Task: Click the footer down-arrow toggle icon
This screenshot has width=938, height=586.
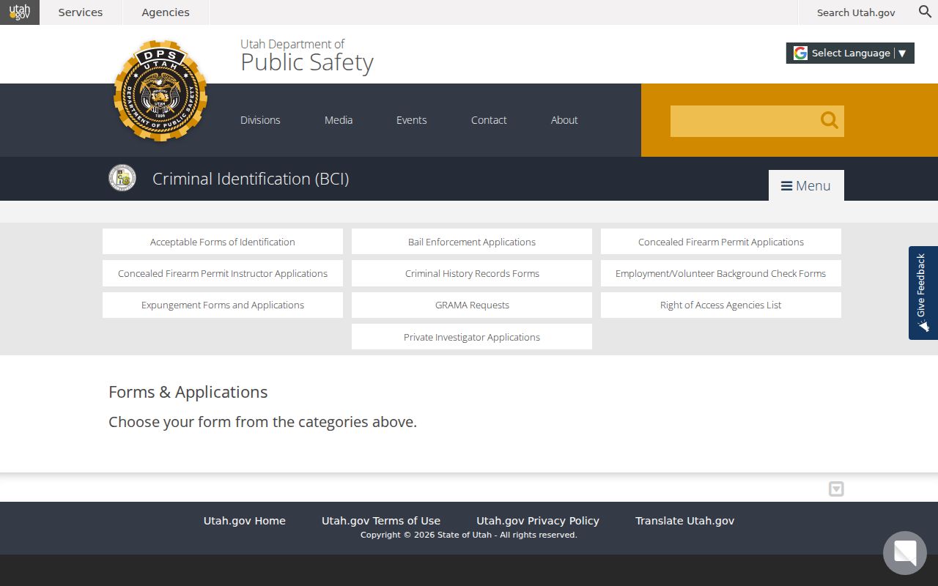Action: click(836, 489)
